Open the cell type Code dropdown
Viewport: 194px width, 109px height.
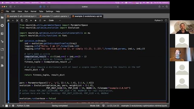tap(55, 21)
